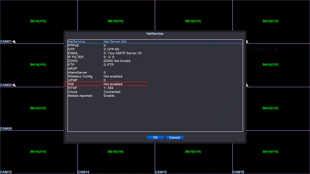Click the alarm icon beside CAM05
This screenshot has width=310, height=174.
coord(14,85)
